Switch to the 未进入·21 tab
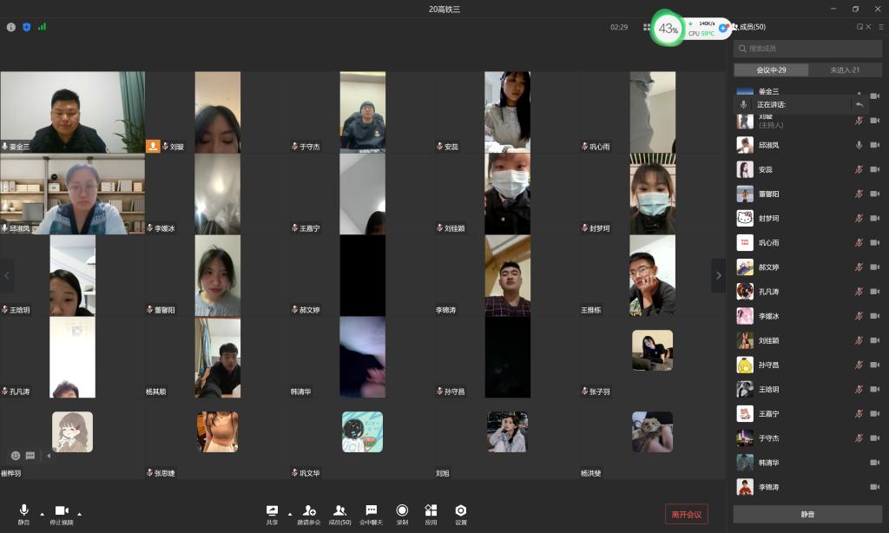This screenshot has width=889, height=533. 845,69
